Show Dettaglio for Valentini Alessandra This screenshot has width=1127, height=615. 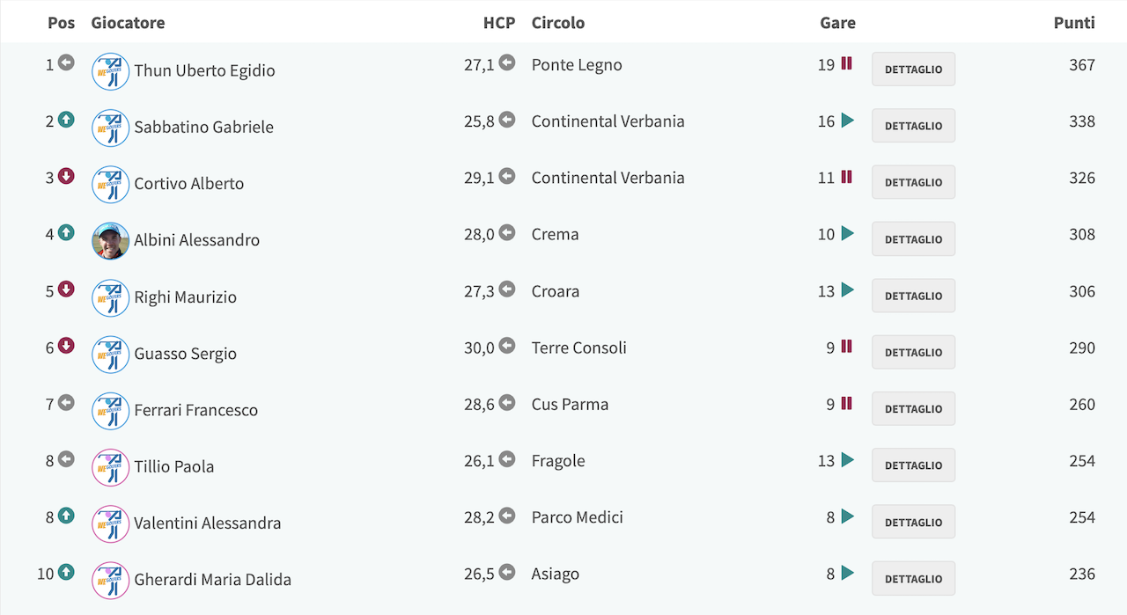(913, 522)
